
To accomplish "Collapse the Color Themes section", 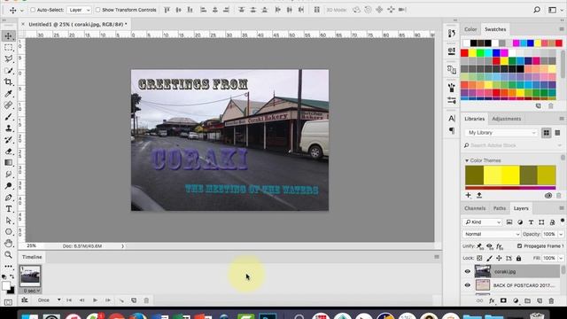I will tap(467, 160).
